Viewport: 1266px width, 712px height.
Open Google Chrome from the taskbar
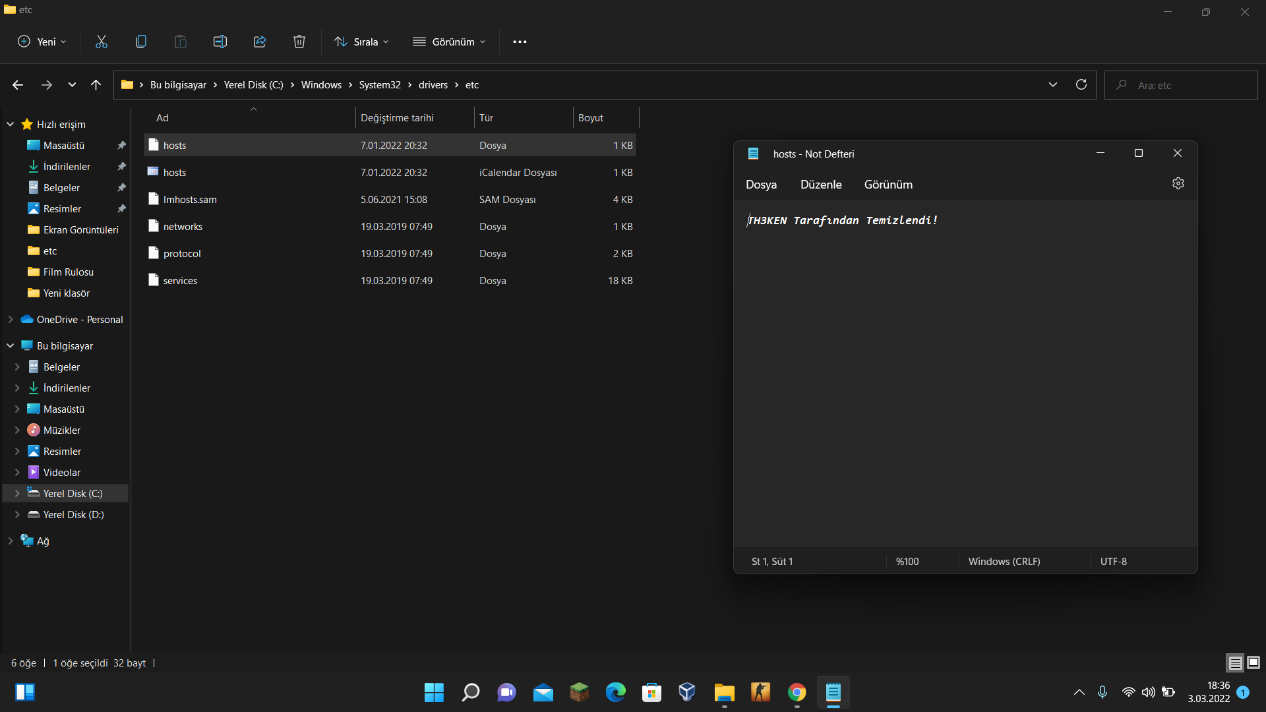point(797,692)
